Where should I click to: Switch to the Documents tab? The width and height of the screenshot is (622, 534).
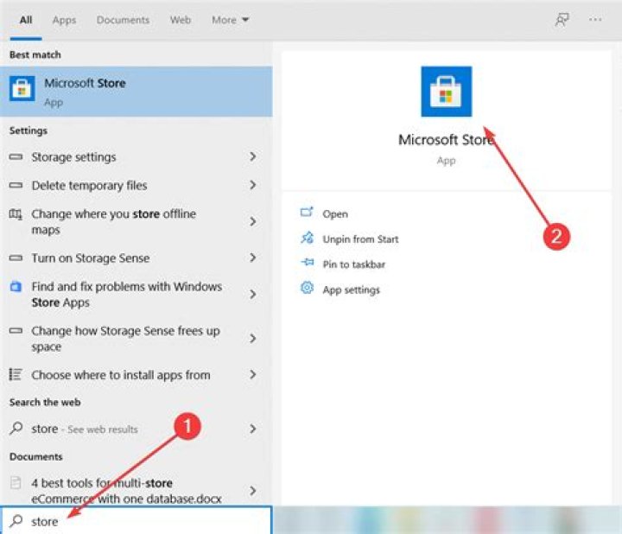[x=123, y=20]
